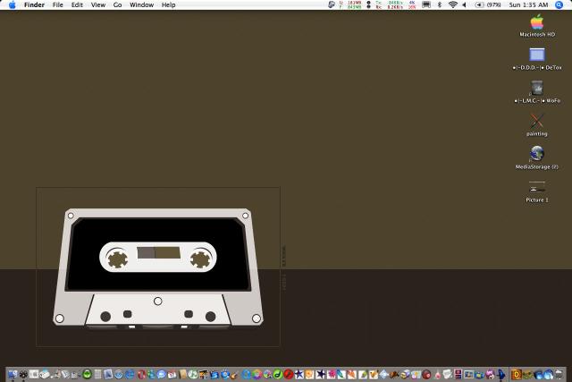Open red Flash icon in the Dock
The width and height of the screenshot is (572, 382).
point(289,374)
